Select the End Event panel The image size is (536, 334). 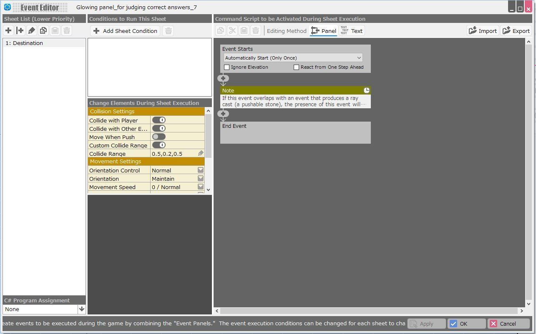295,132
